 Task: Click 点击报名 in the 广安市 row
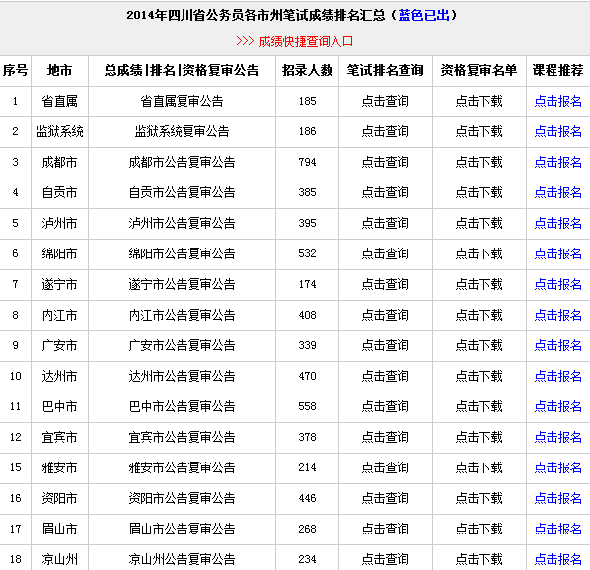point(558,345)
